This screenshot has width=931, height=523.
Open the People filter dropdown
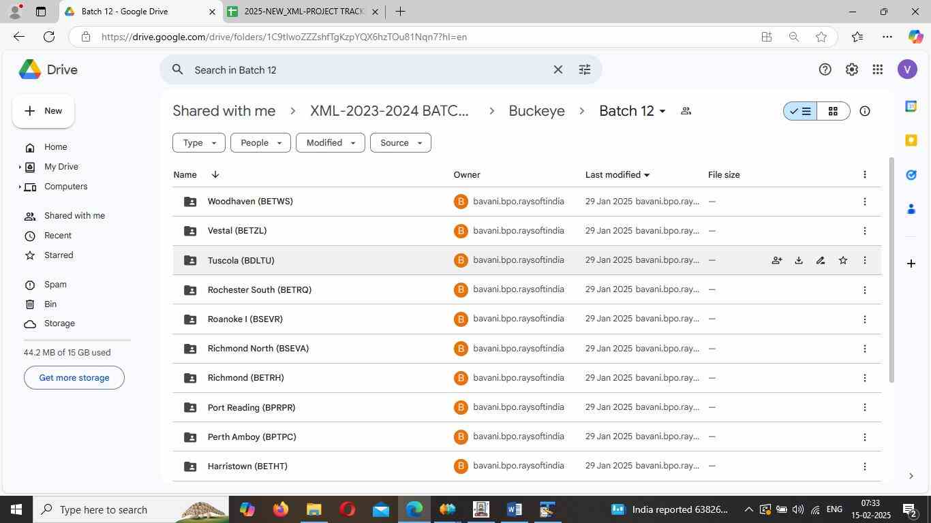pyautogui.click(x=260, y=143)
